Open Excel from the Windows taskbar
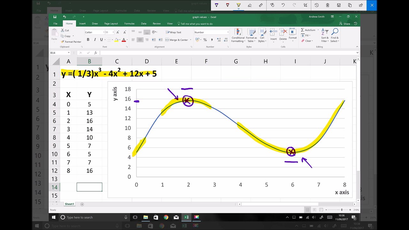409x230 pixels. (x=187, y=217)
